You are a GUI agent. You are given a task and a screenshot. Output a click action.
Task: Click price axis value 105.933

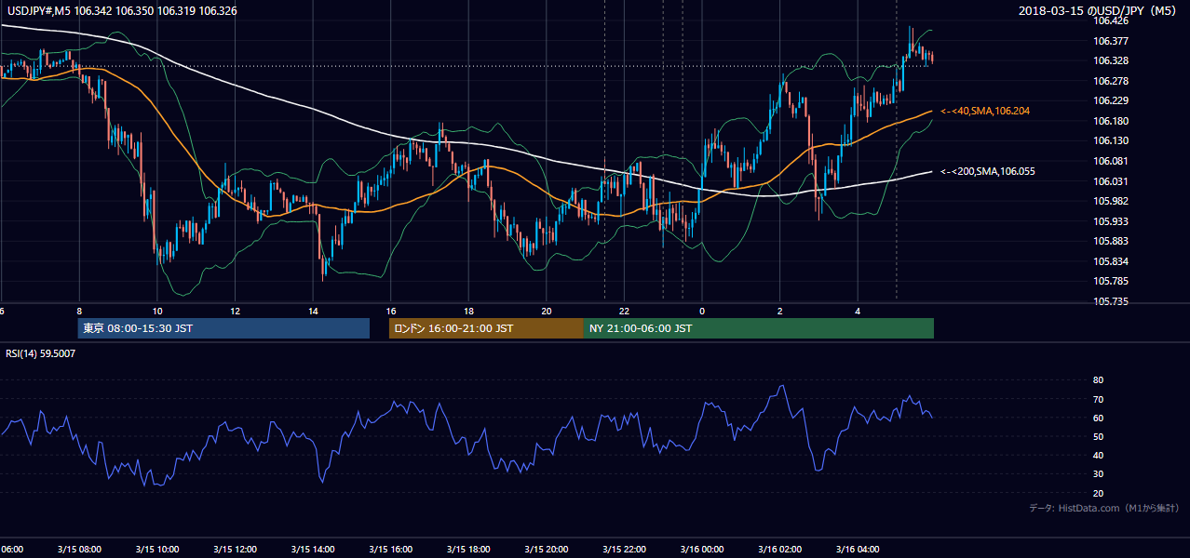click(x=1111, y=221)
